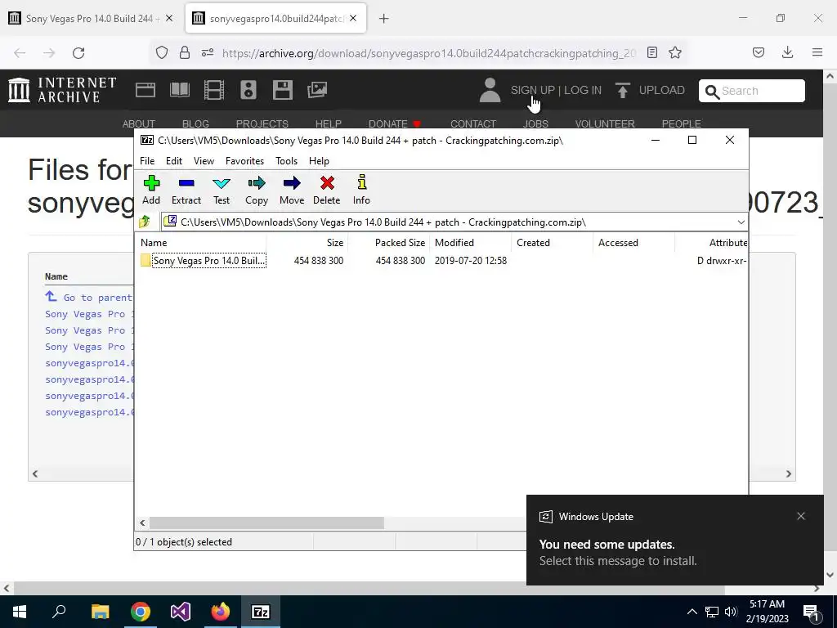The width and height of the screenshot is (837, 628).
Task: Click the LOG IN link
Action: click(582, 90)
